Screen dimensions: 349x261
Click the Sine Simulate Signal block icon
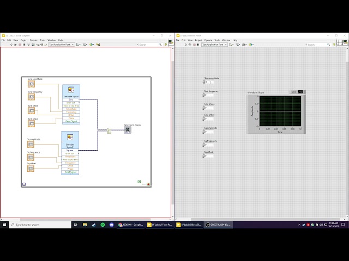[70, 90]
